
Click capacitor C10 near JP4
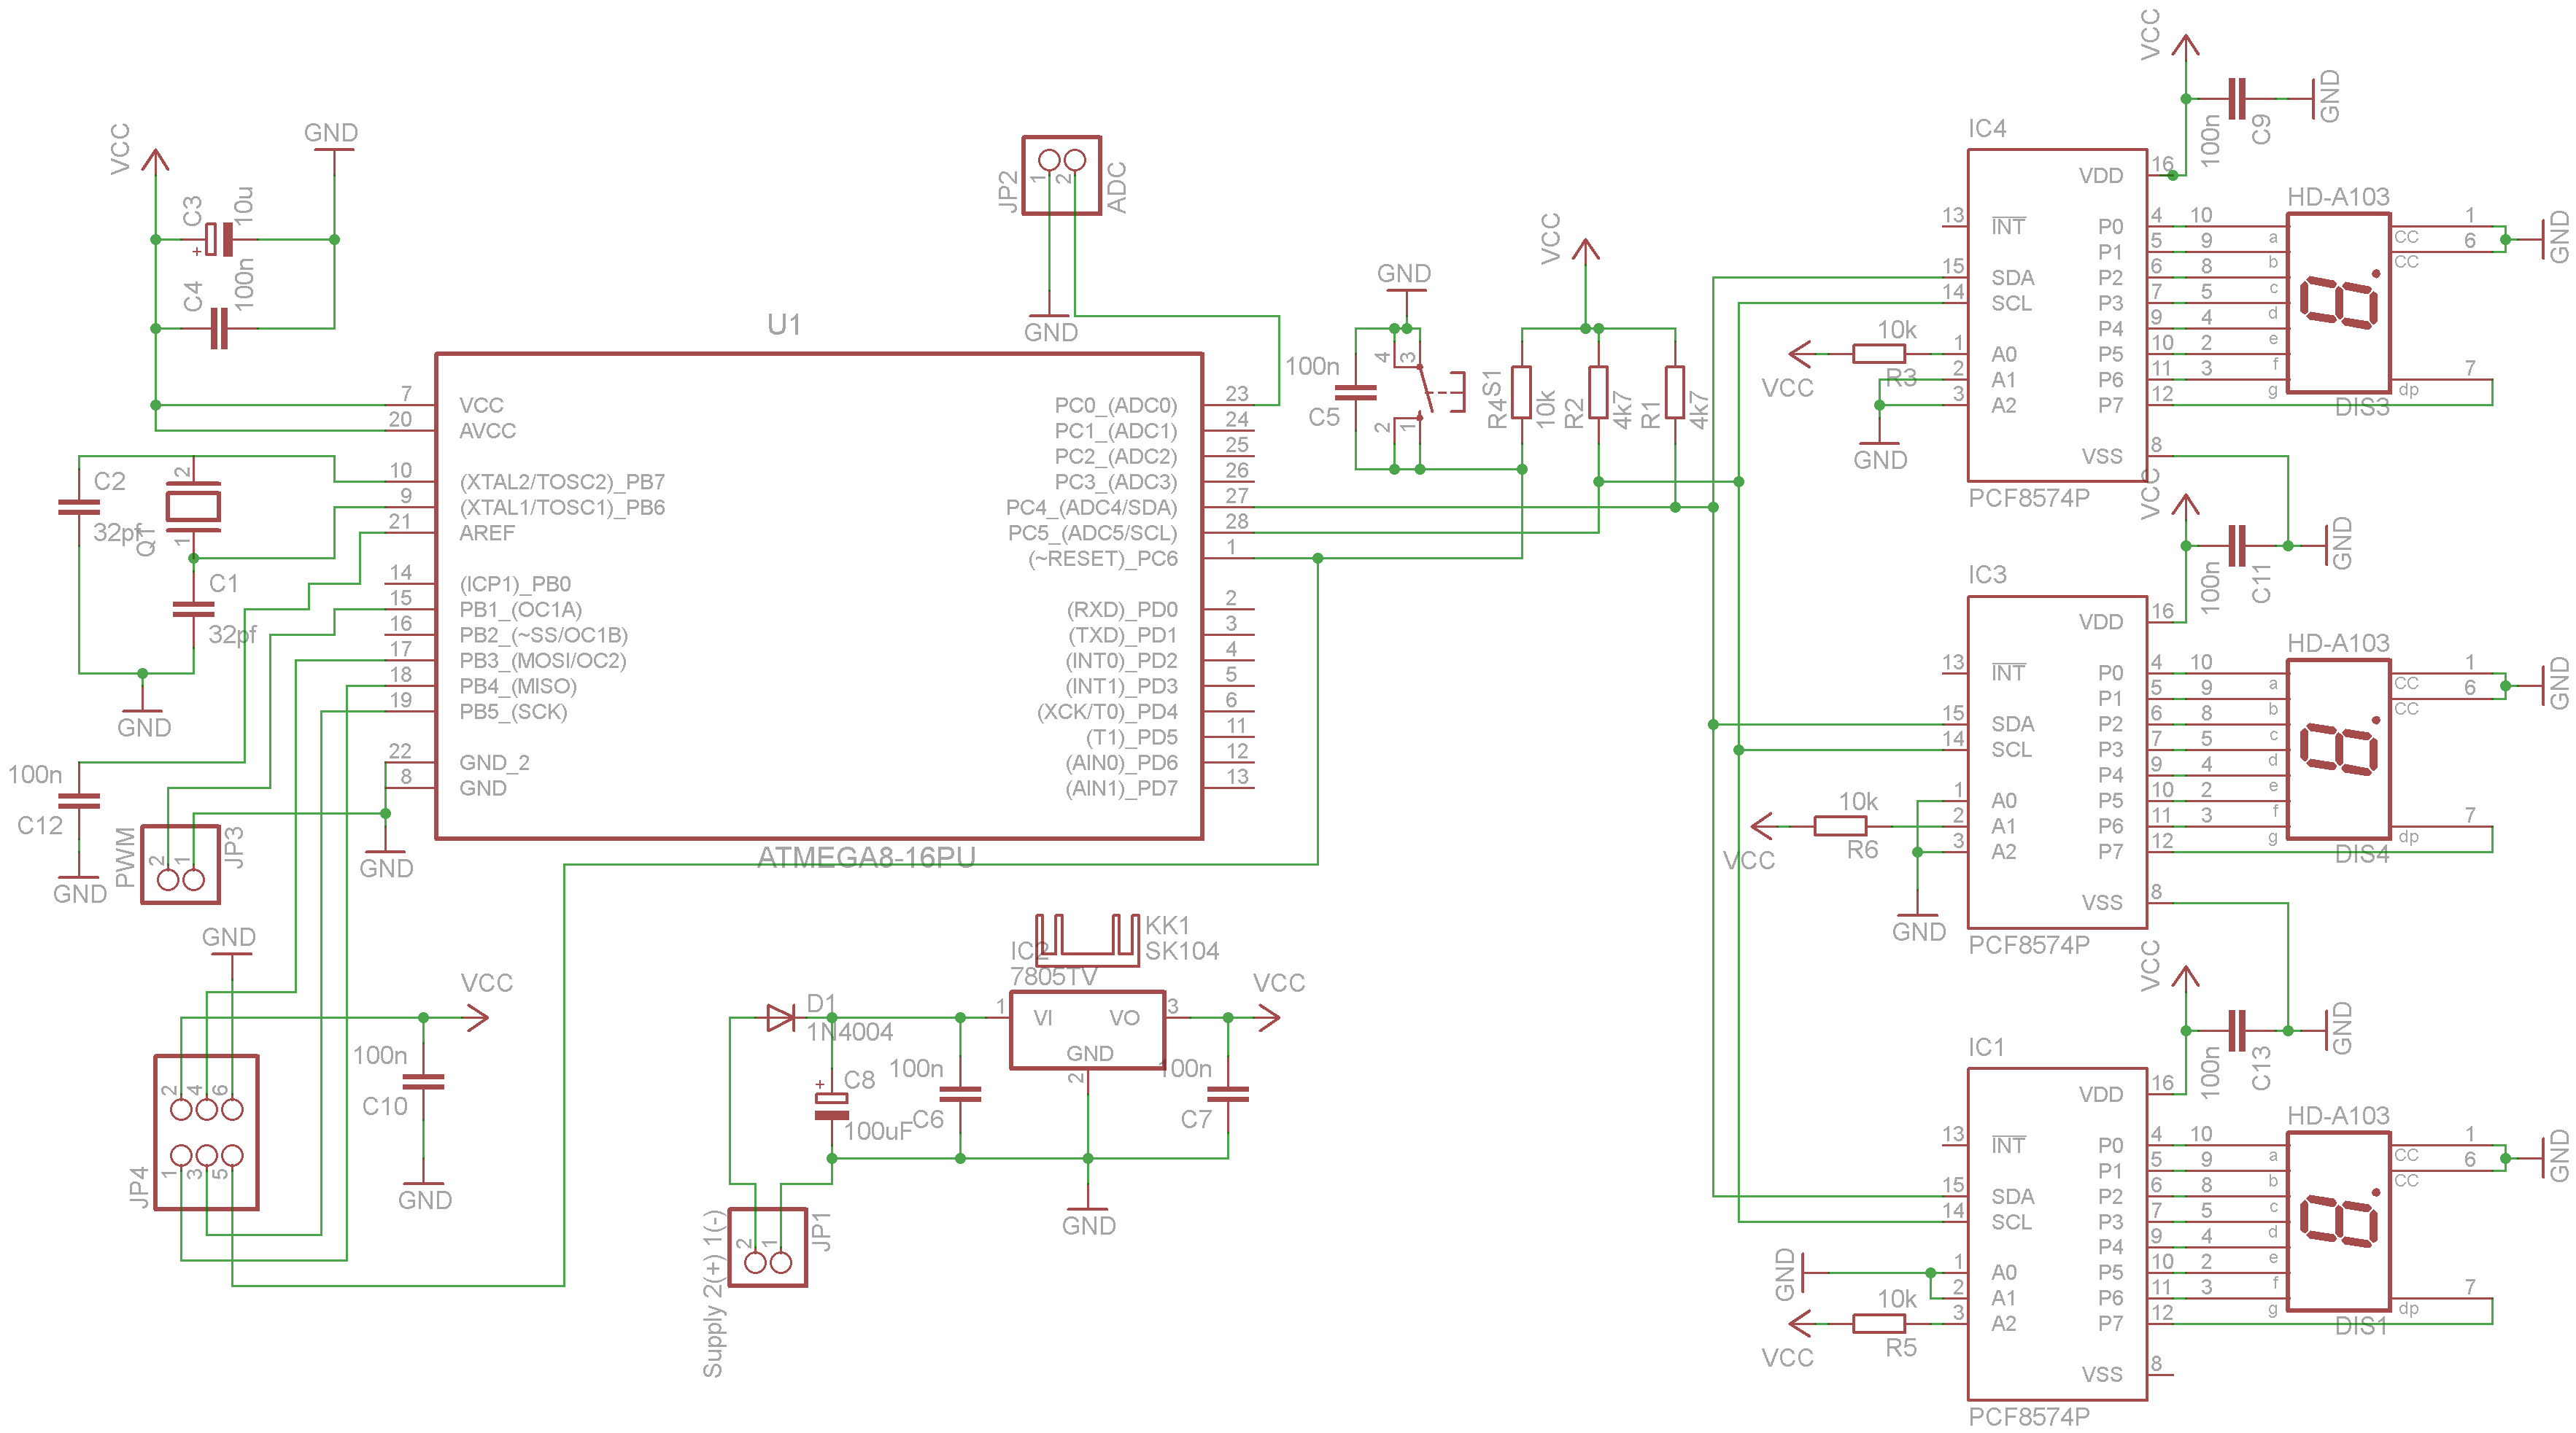[423, 1082]
